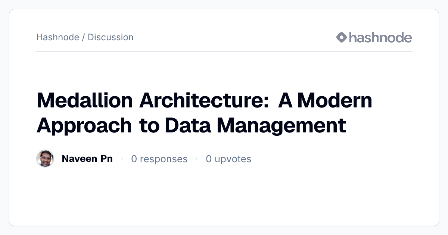This screenshot has height=235, width=448.
Task: Click the Hashnode diamond logo icon
Action: tap(342, 37)
